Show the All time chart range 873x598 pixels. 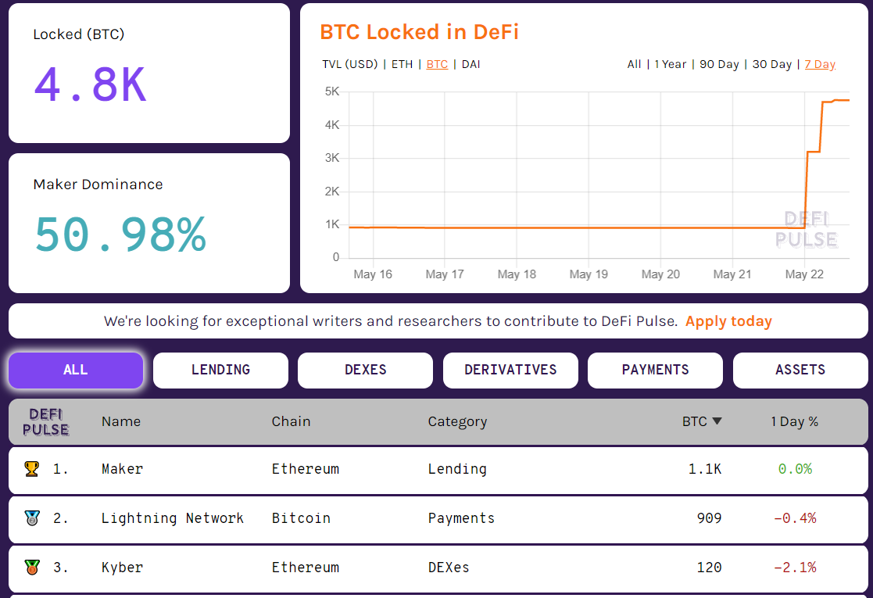[634, 64]
